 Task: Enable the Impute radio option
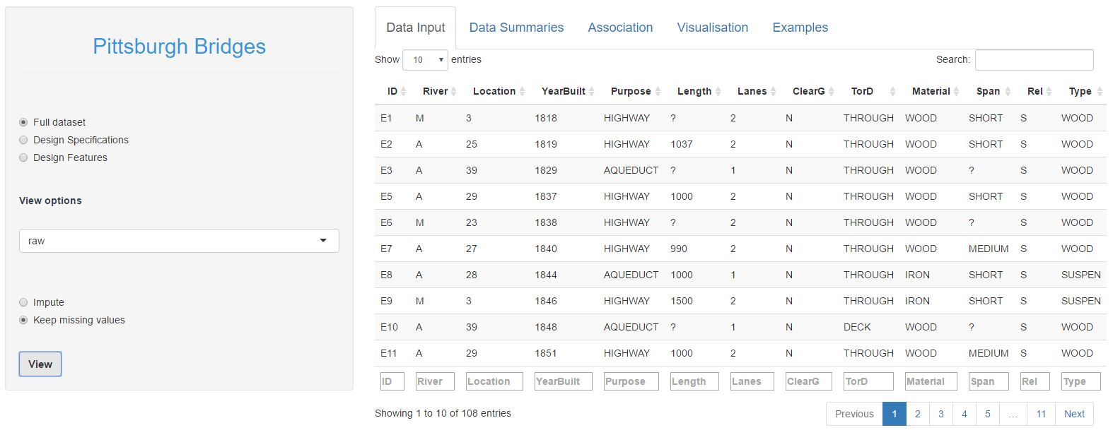24,302
